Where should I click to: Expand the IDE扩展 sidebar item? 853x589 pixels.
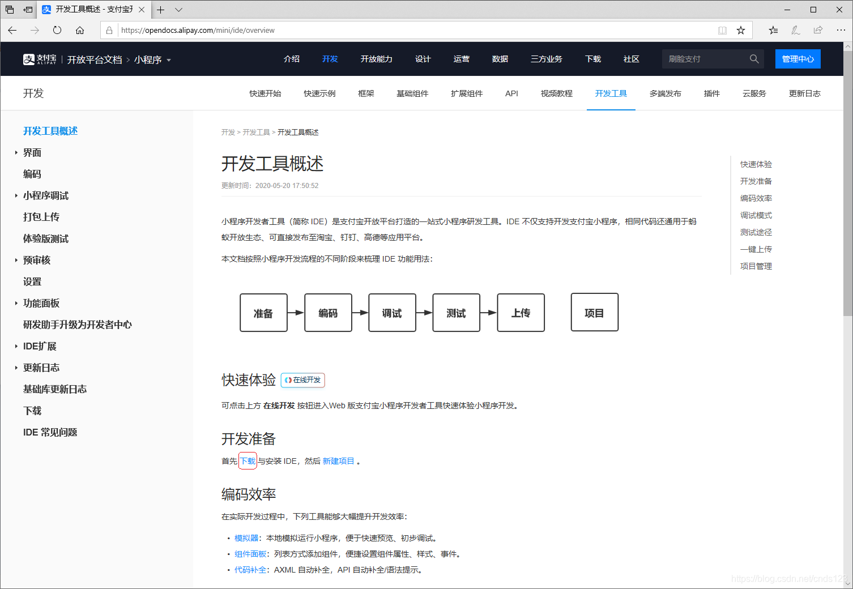pos(16,346)
